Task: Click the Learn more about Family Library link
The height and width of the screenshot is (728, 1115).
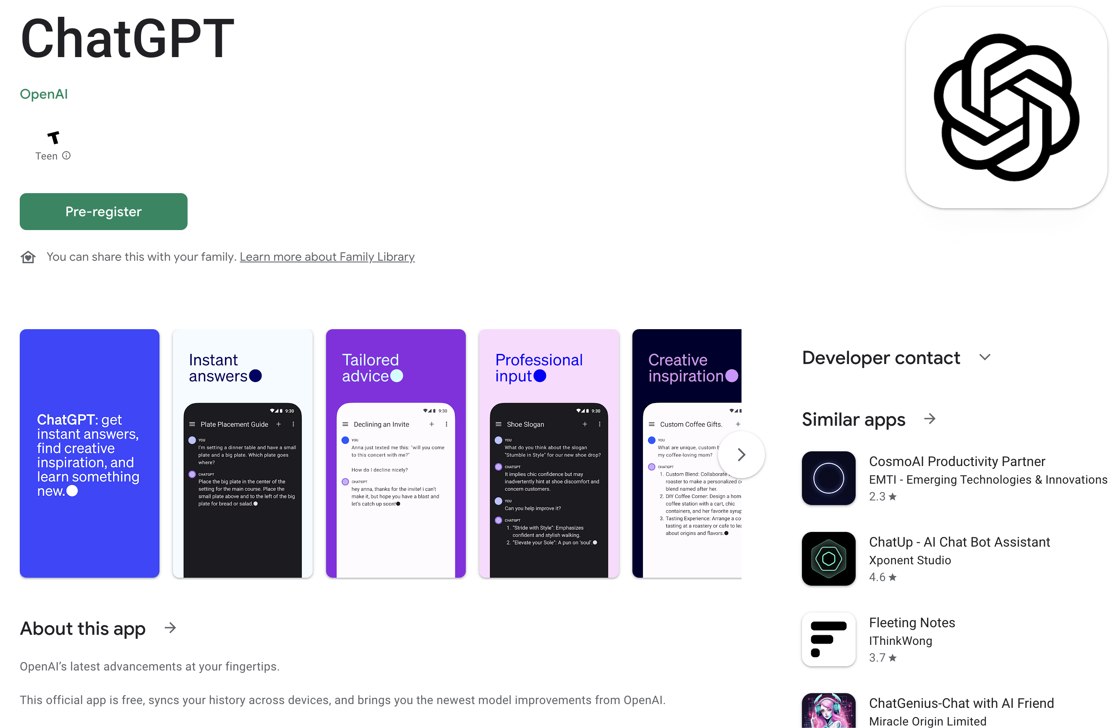Action: (327, 256)
